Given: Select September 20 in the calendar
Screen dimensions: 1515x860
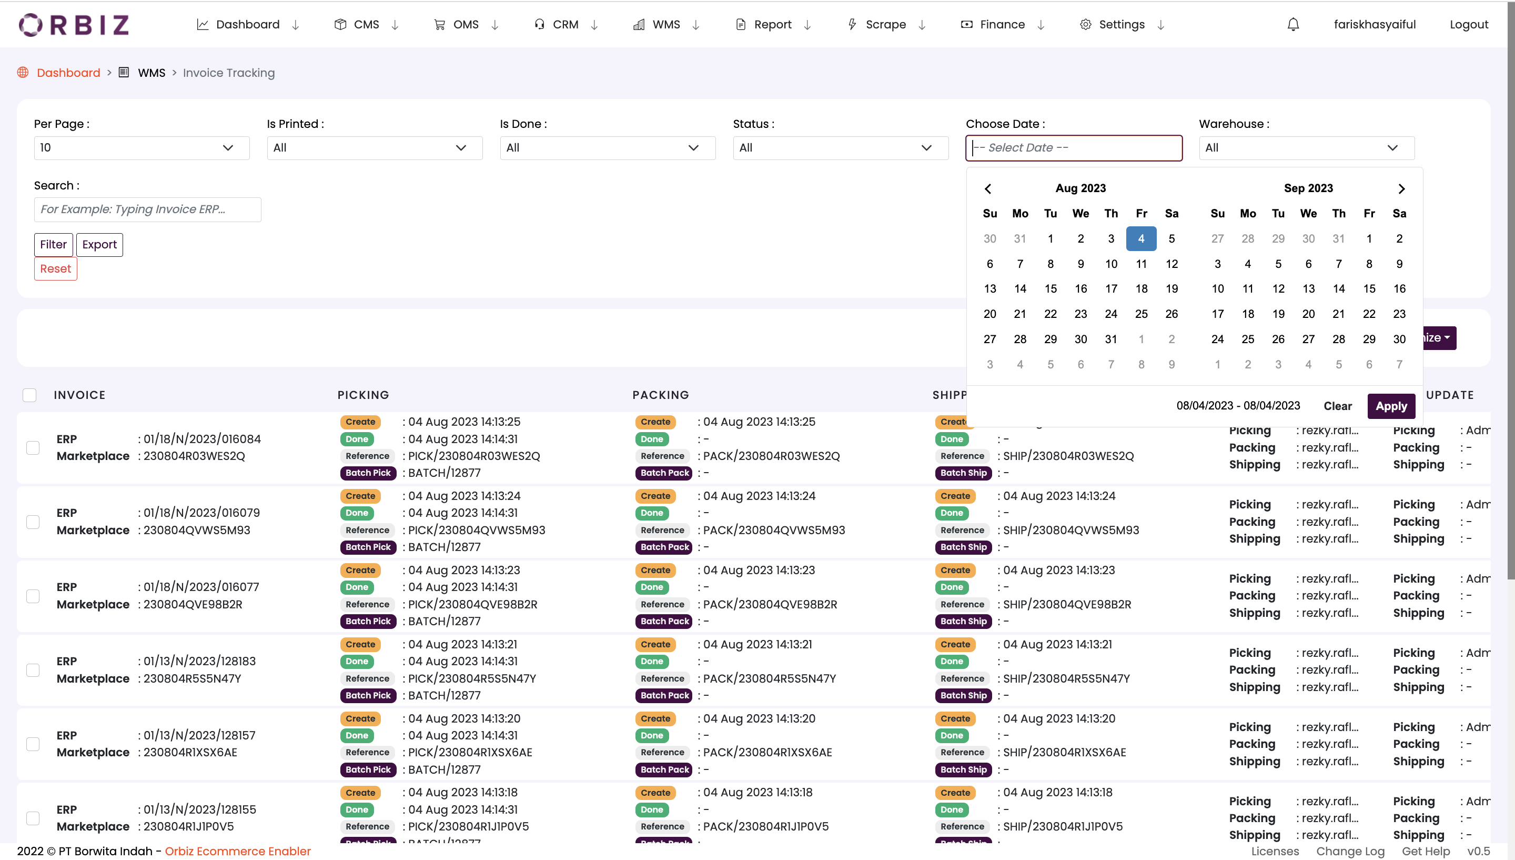Looking at the screenshot, I should click(1308, 314).
